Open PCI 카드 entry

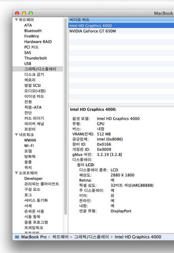(31, 47)
